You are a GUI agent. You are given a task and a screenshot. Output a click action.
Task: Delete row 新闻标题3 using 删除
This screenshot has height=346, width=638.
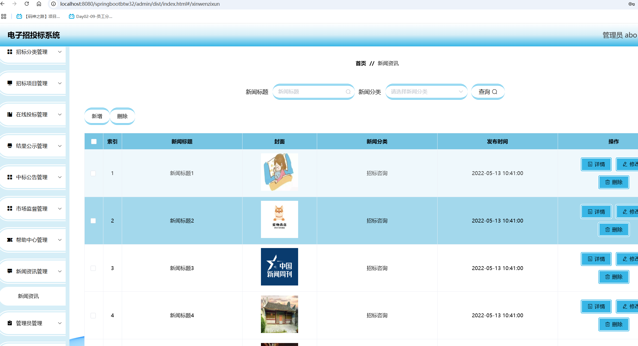click(614, 277)
